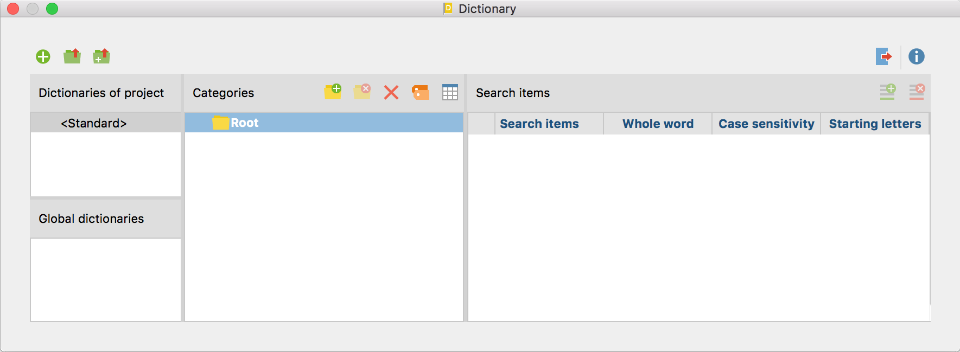Image resolution: width=960 pixels, height=352 pixels.
Task: Close the Dictionary window
Action: point(13,9)
